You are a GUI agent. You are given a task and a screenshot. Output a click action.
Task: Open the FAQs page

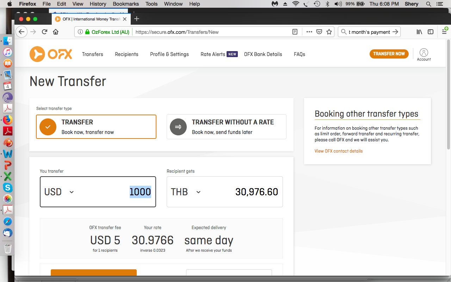pyautogui.click(x=299, y=54)
